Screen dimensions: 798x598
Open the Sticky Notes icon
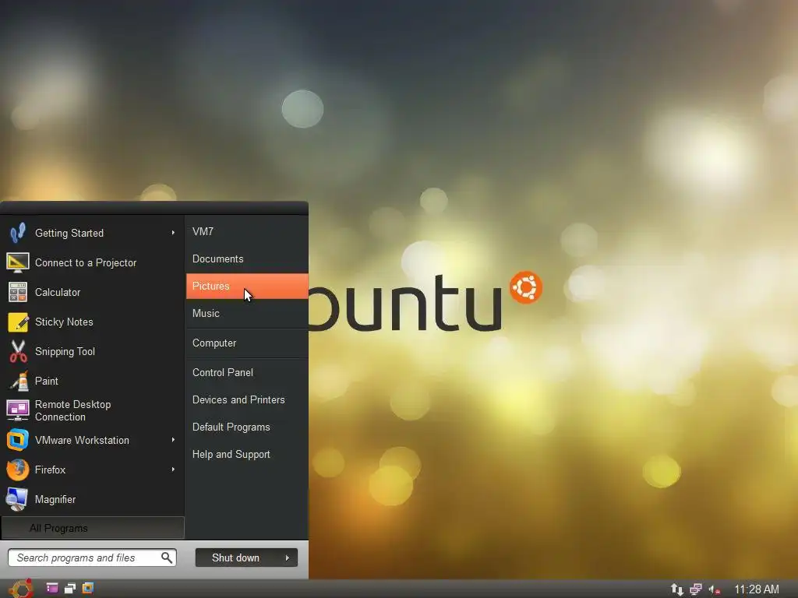tap(18, 322)
